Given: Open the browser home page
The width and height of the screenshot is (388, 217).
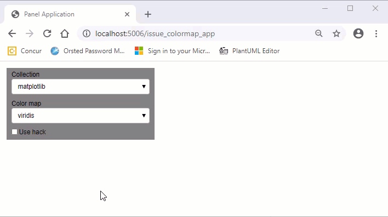Looking at the screenshot, I should coord(65,33).
